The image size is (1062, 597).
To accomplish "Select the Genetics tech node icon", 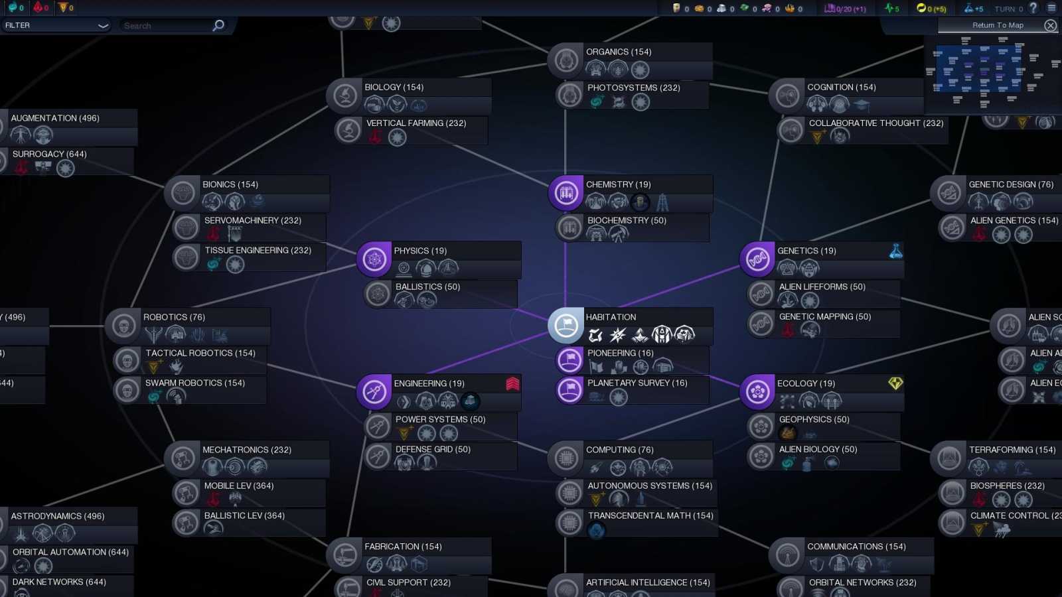I will coord(757,259).
